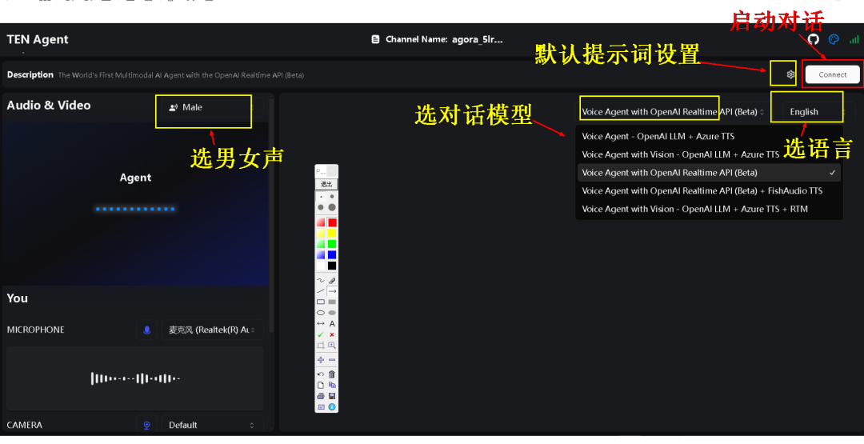Select the filled rectangle tool
The width and height of the screenshot is (864, 444).
pyautogui.click(x=332, y=302)
